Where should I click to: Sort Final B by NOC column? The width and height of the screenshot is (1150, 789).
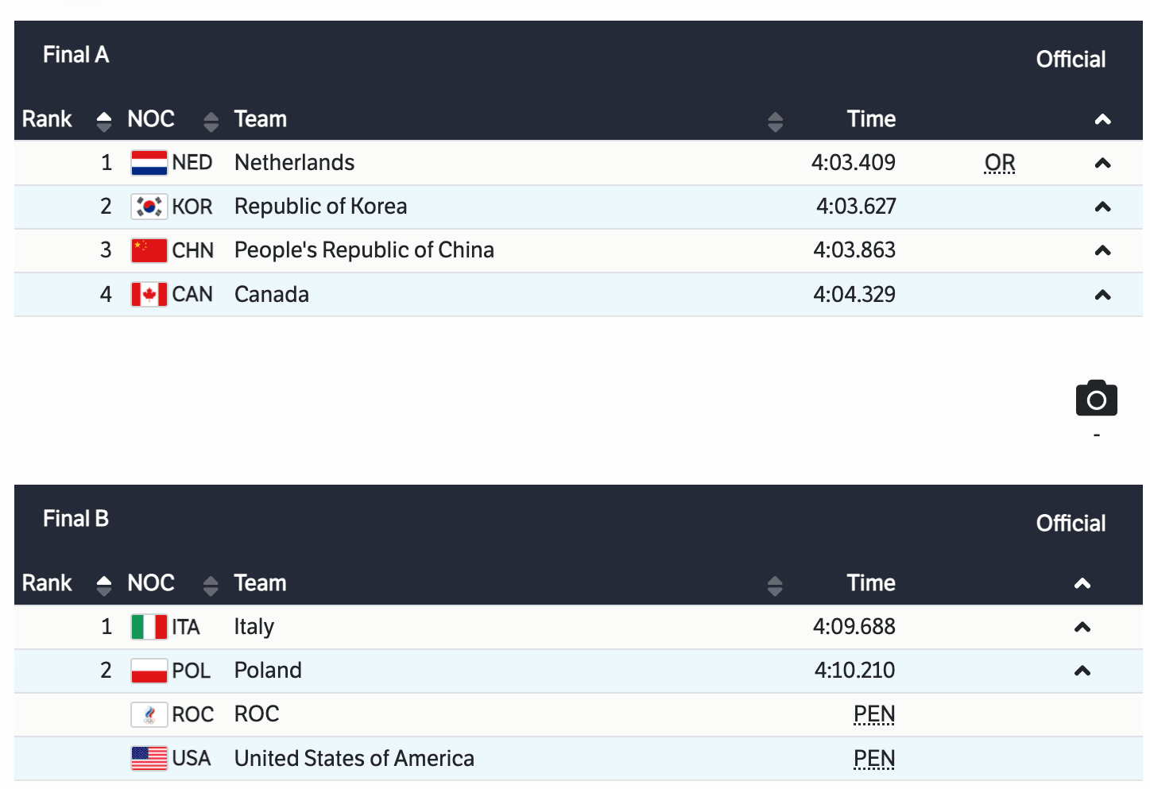click(x=211, y=585)
